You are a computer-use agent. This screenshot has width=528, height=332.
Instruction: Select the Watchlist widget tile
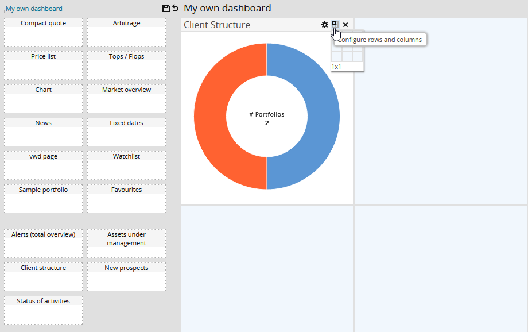[126, 165]
